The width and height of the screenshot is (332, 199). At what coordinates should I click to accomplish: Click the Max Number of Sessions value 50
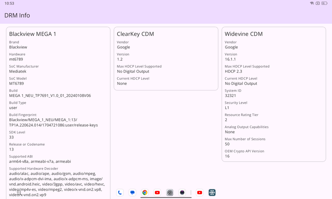(227, 144)
